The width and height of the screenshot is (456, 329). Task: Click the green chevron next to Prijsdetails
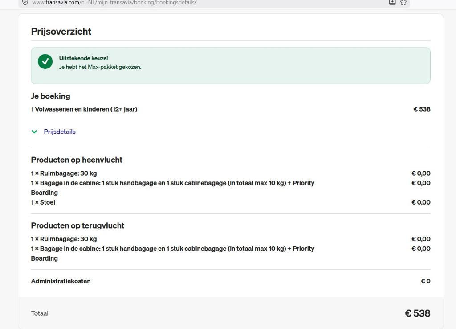34,132
